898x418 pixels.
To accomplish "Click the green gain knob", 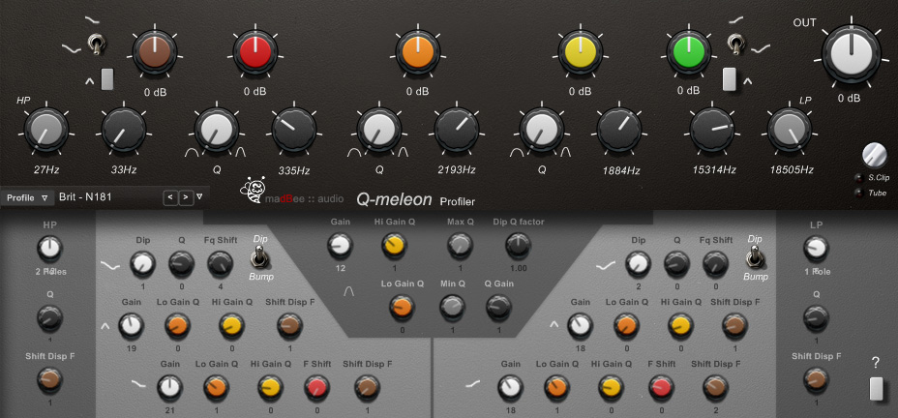I will coord(688,52).
